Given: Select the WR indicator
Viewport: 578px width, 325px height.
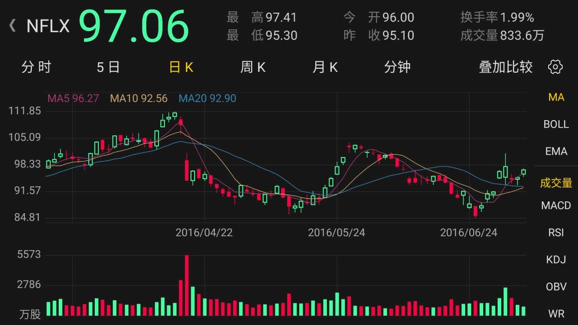Looking at the screenshot, I should click(556, 314).
